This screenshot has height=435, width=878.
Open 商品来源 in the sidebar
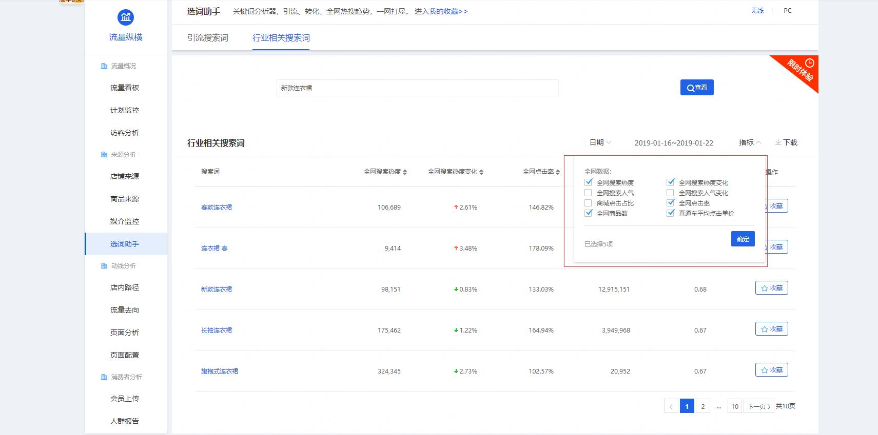point(125,199)
